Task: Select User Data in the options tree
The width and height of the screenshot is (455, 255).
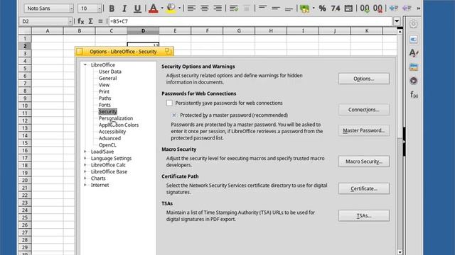Action: 110,72
